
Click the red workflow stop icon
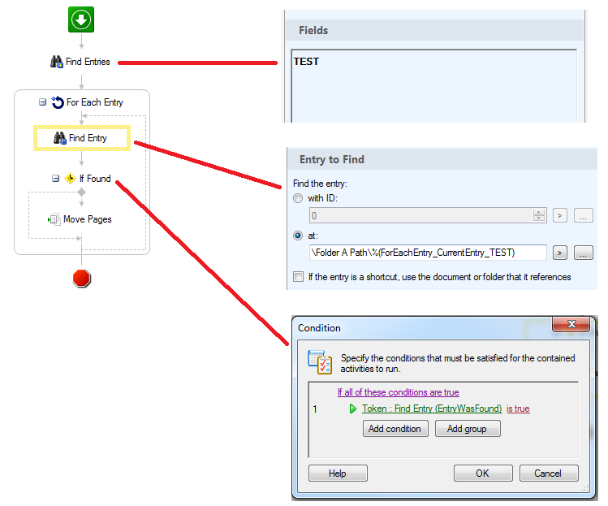pos(81,279)
